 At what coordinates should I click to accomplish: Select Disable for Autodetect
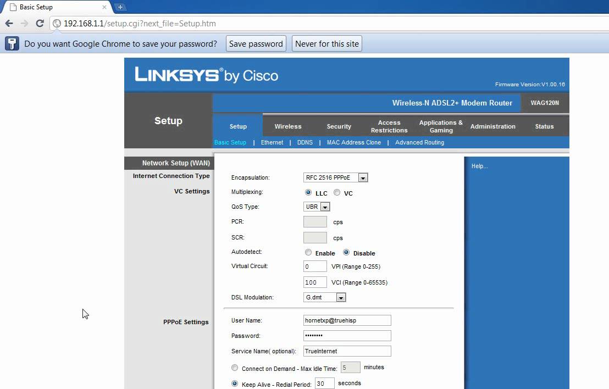(x=346, y=252)
